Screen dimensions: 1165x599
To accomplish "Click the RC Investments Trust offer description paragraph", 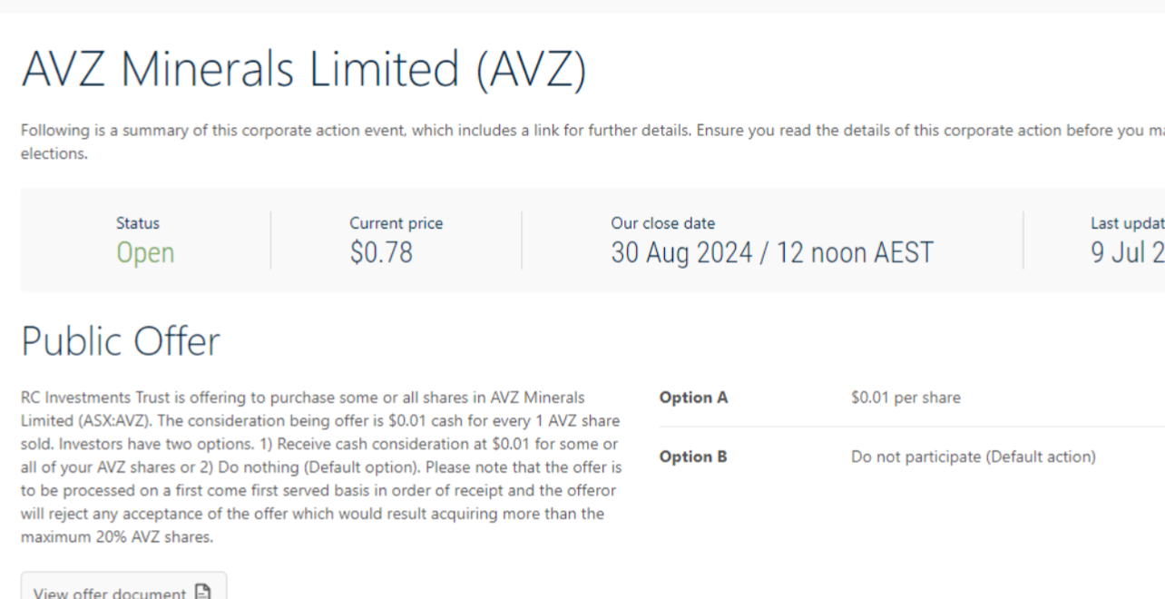I will (321, 466).
